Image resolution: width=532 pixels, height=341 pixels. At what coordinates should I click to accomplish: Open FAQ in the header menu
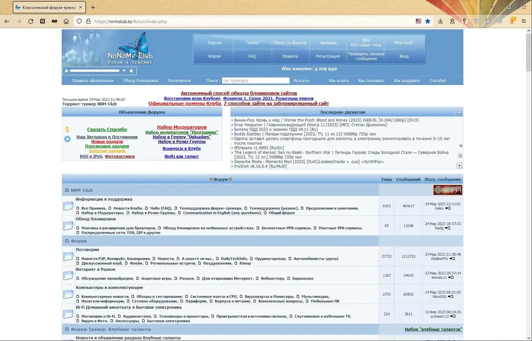tap(252, 56)
